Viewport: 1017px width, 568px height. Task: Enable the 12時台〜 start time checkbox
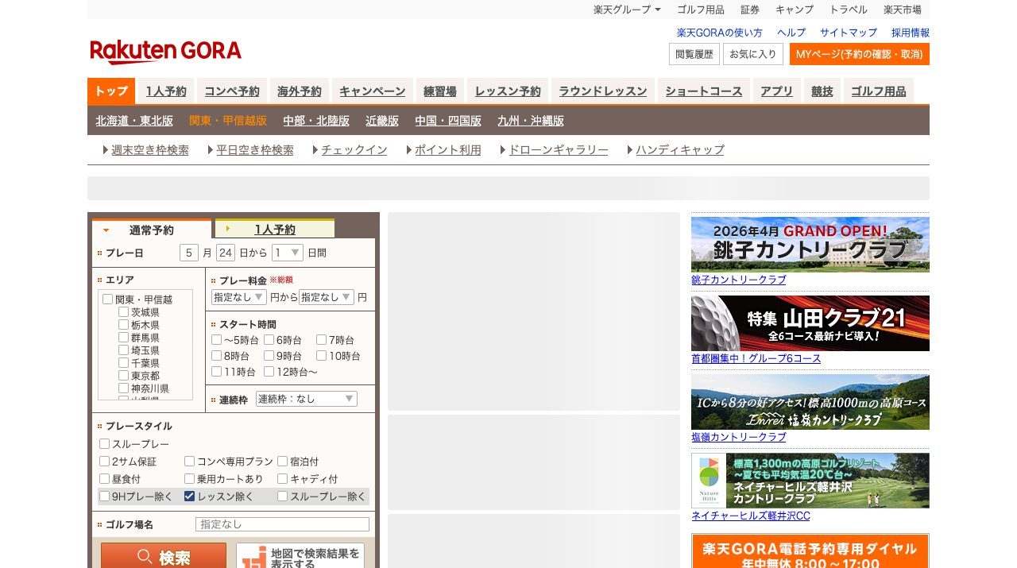click(269, 371)
